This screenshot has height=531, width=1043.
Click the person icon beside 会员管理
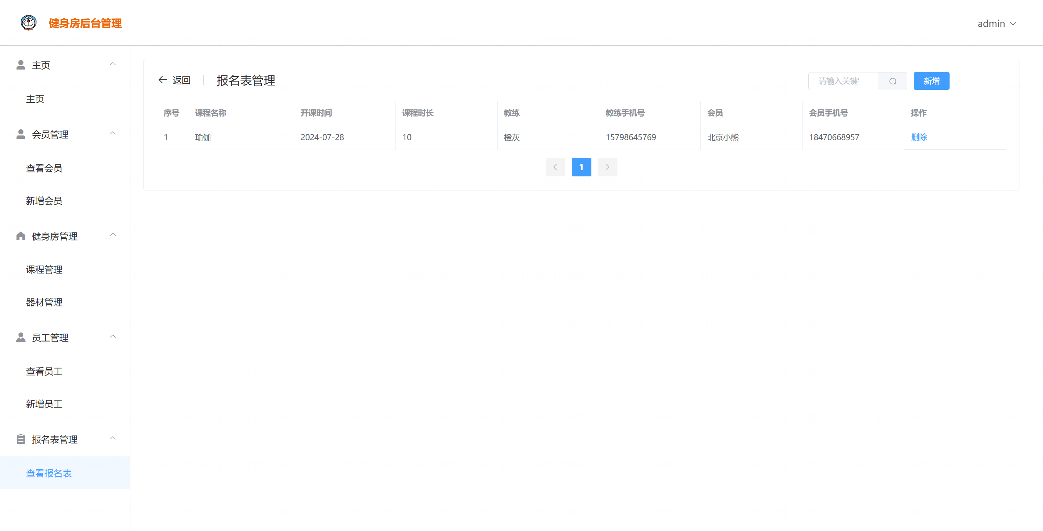(x=21, y=134)
